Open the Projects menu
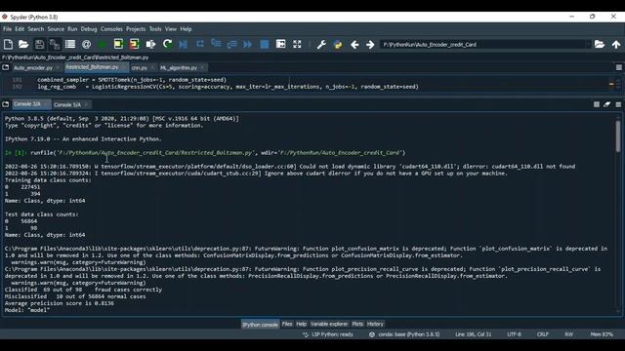This screenshot has height=351, width=625. (136, 29)
